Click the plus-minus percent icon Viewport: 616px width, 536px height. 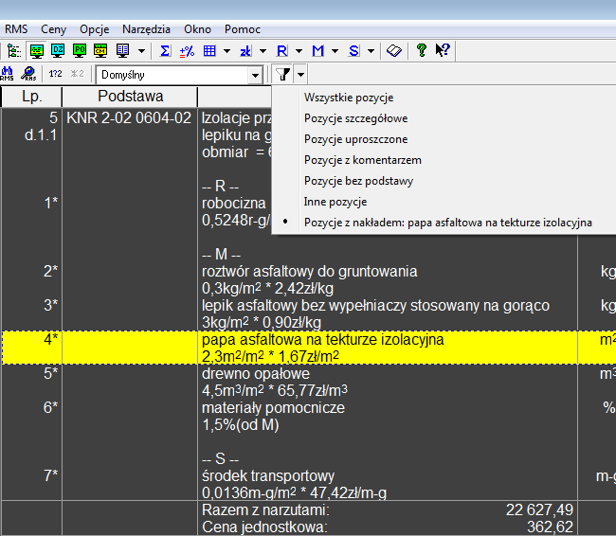[187, 50]
